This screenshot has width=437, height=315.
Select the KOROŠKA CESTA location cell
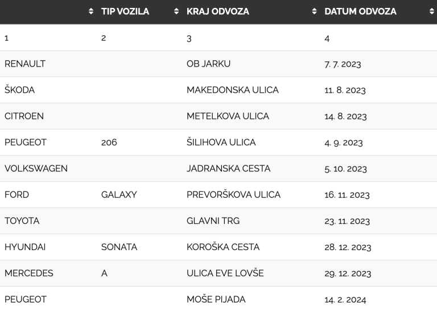[222, 247]
